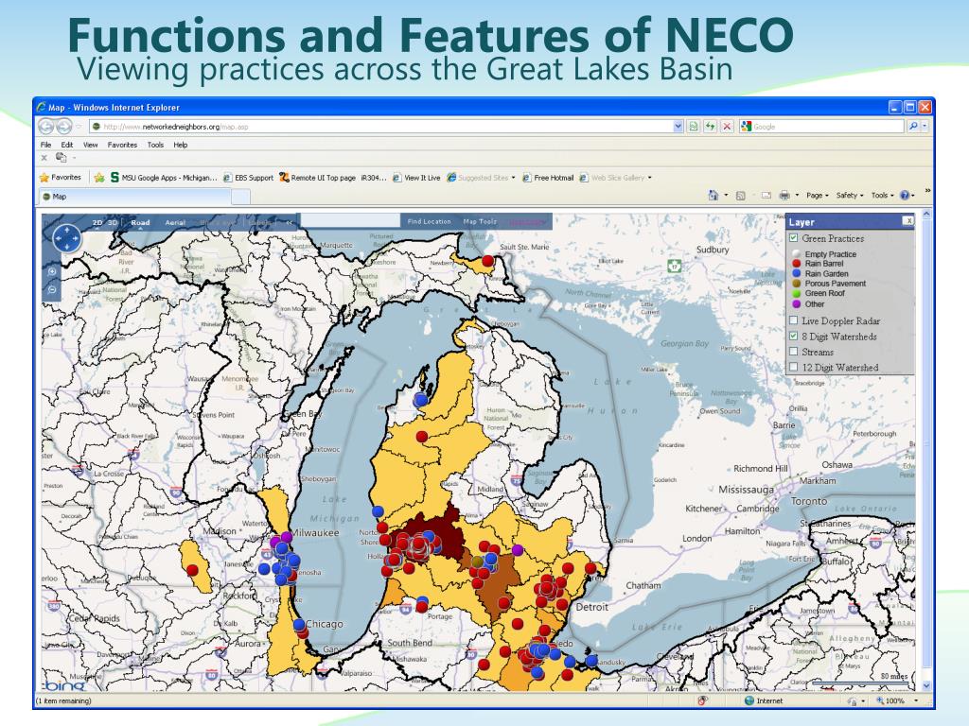The height and width of the screenshot is (726, 969).
Task: Click the Rain Garden blue legend swatch
Action: (x=796, y=273)
